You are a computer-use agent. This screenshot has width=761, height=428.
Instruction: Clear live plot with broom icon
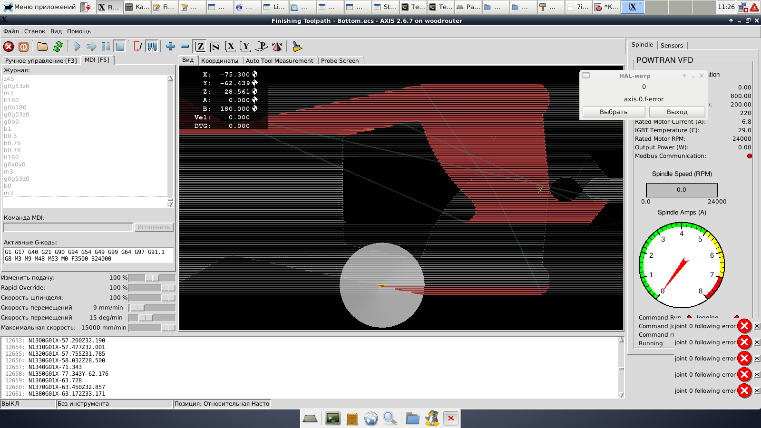click(297, 47)
